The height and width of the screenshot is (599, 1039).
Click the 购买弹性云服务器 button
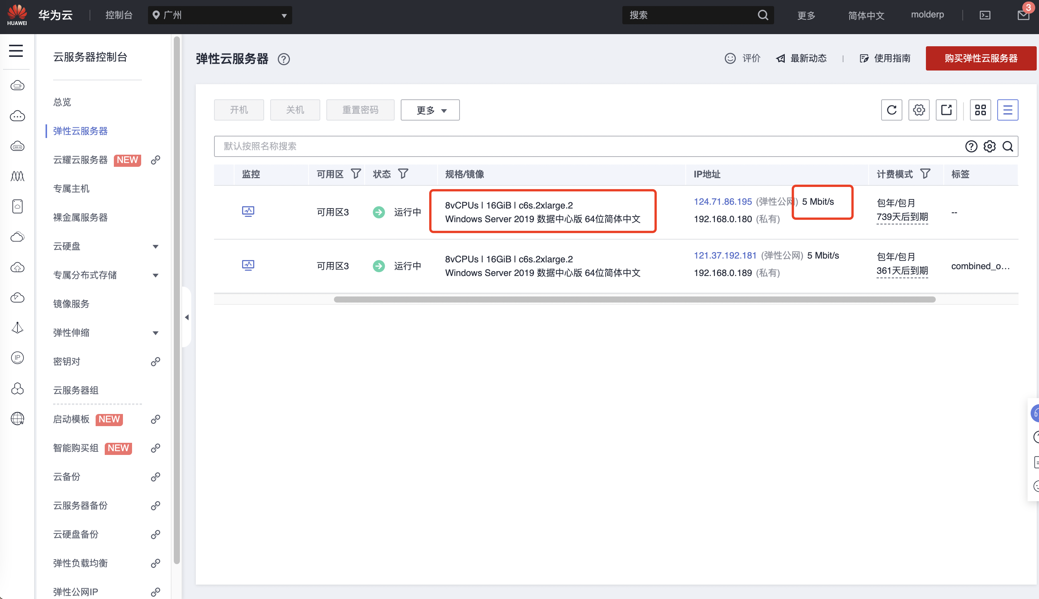coord(981,58)
